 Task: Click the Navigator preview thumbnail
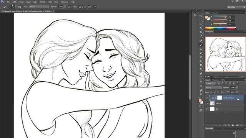pos(226,54)
